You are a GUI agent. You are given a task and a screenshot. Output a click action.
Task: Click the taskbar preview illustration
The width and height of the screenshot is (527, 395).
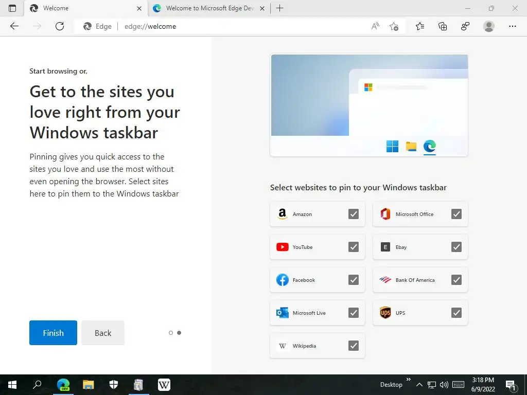click(x=369, y=105)
